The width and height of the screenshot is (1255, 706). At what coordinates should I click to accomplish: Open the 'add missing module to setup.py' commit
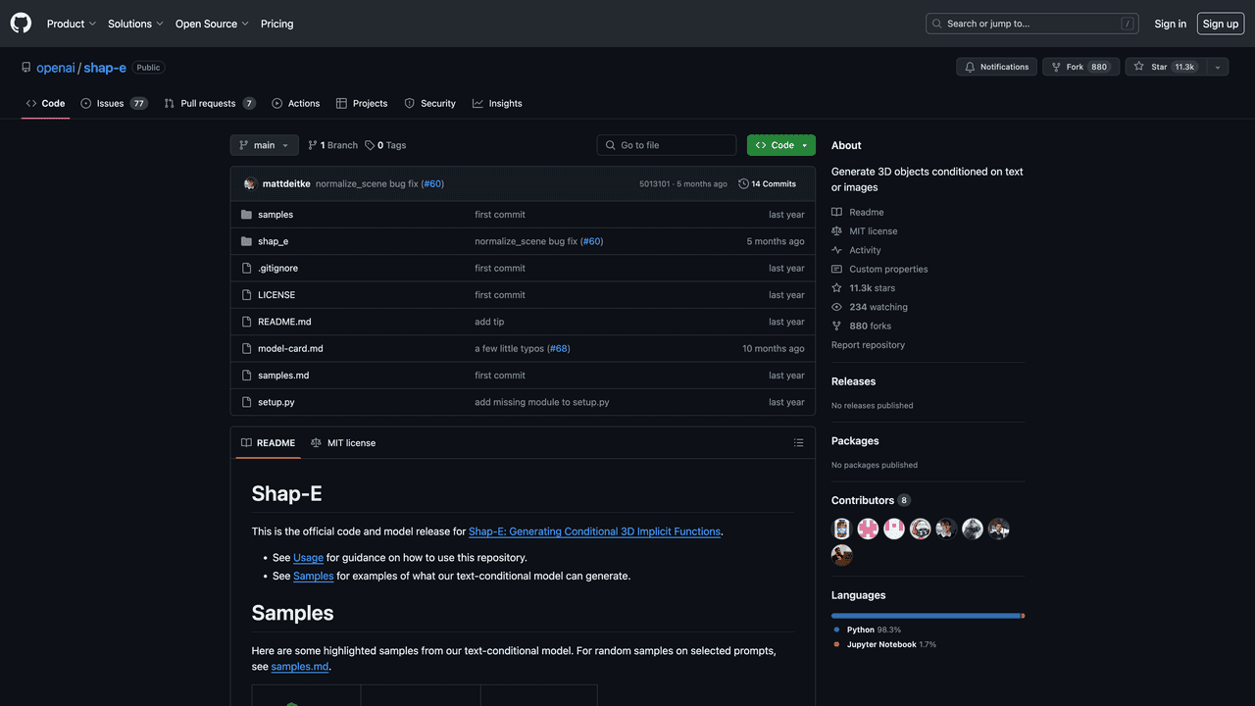[x=542, y=402]
